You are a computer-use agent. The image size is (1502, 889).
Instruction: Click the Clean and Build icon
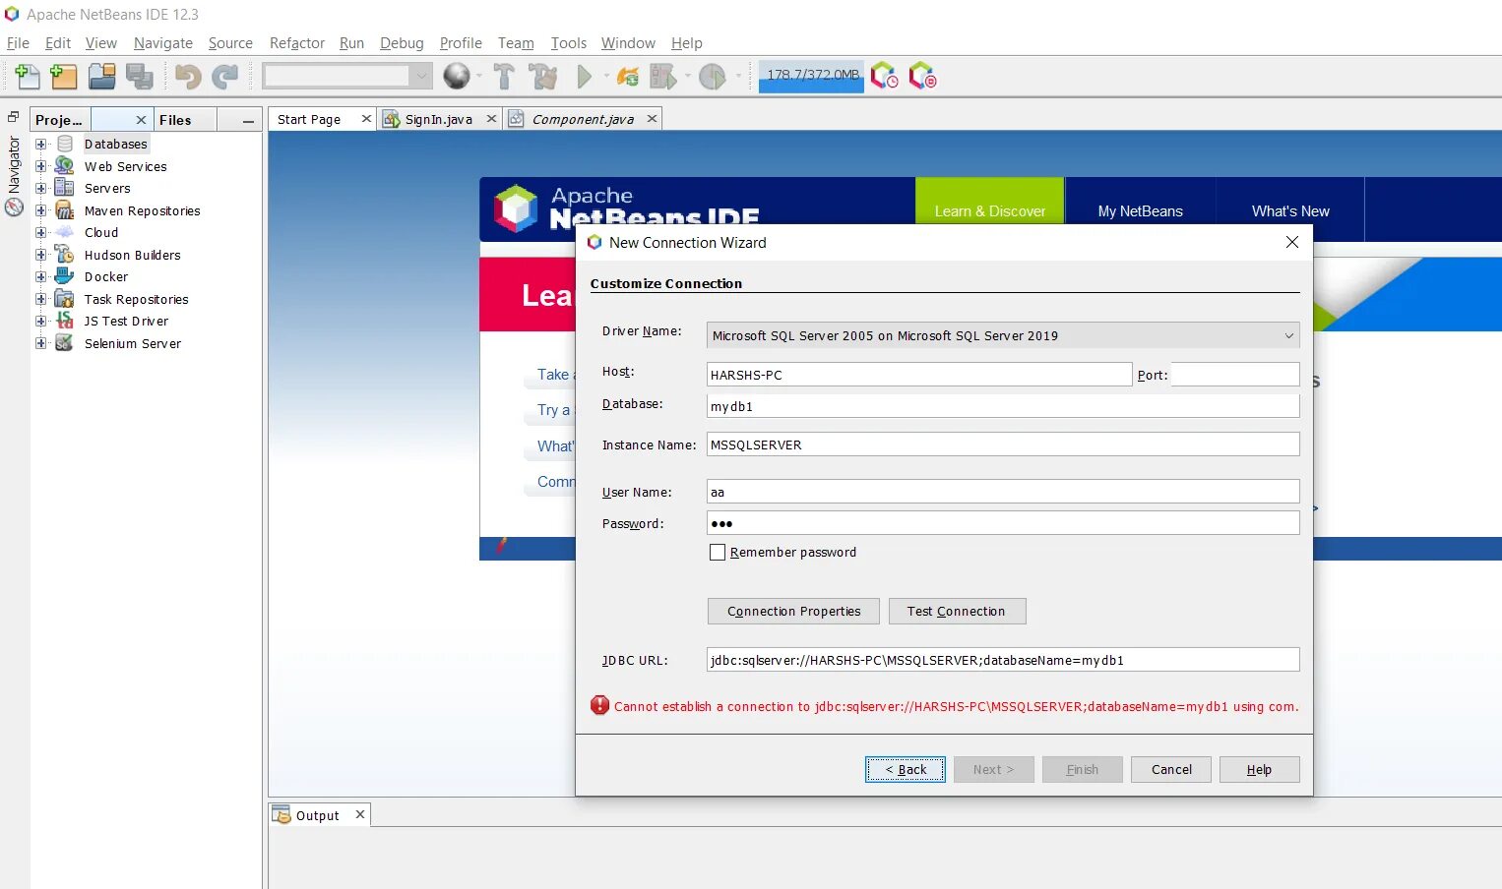pyautogui.click(x=542, y=76)
